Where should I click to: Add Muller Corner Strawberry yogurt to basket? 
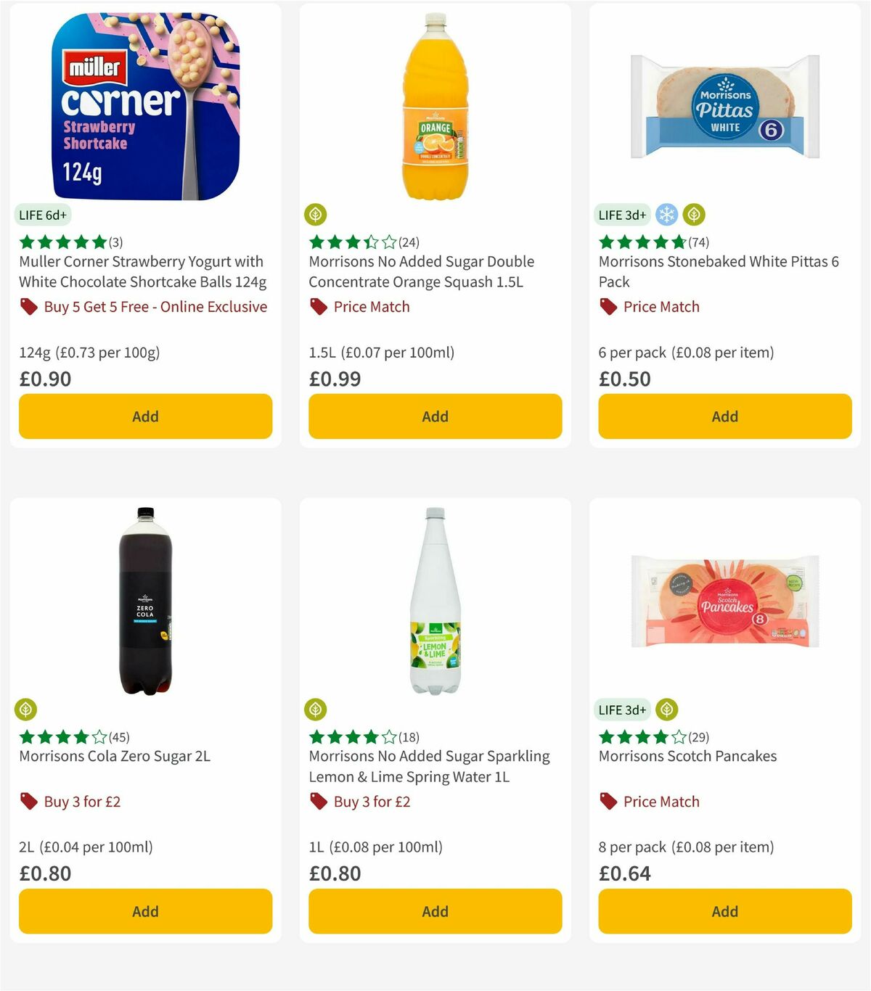(x=145, y=416)
